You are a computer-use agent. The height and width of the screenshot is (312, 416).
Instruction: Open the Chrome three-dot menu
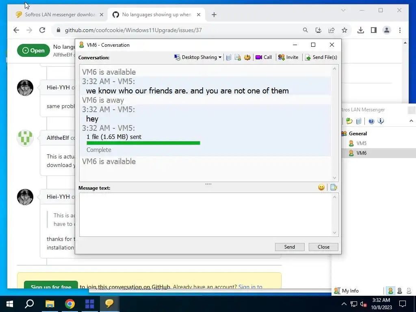(x=400, y=30)
